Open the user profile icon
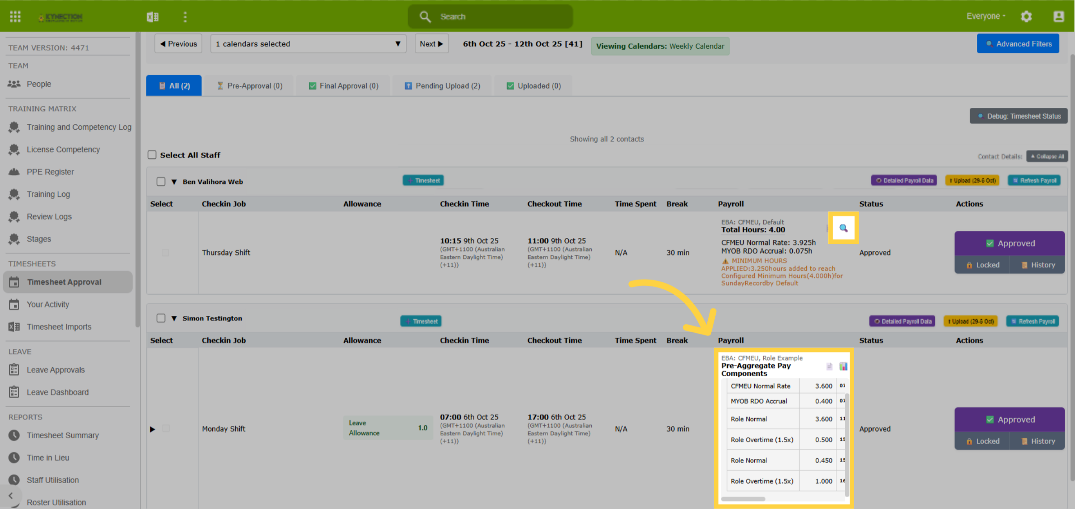Image resolution: width=1075 pixels, height=509 pixels. [1058, 17]
